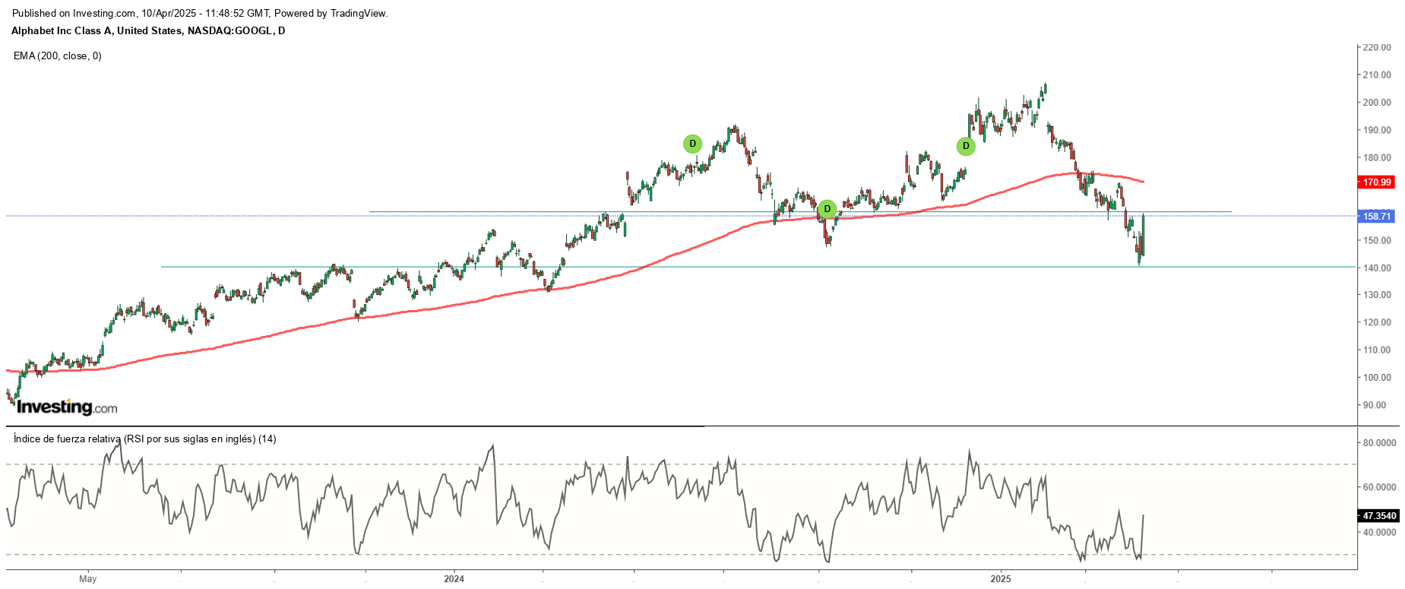Click the Alphabet Inc Class A symbol title

tap(148, 31)
